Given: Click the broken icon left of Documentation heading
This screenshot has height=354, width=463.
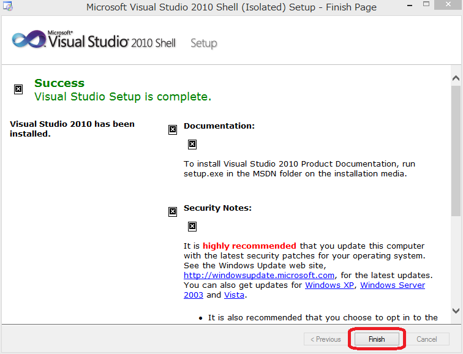Looking at the screenshot, I should coord(173,130).
